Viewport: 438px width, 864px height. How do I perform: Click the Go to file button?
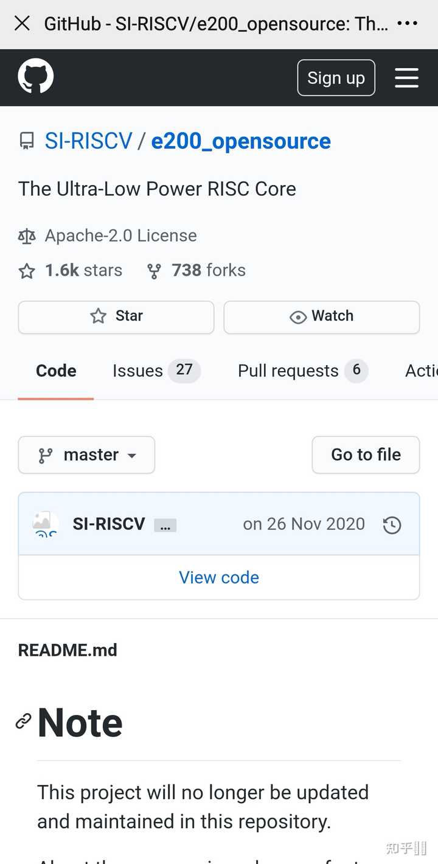pyautogui.click(x=366, y=455)
